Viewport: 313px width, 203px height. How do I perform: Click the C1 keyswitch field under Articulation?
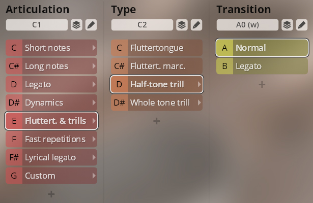pyautogui.click(x=37, y=25)
